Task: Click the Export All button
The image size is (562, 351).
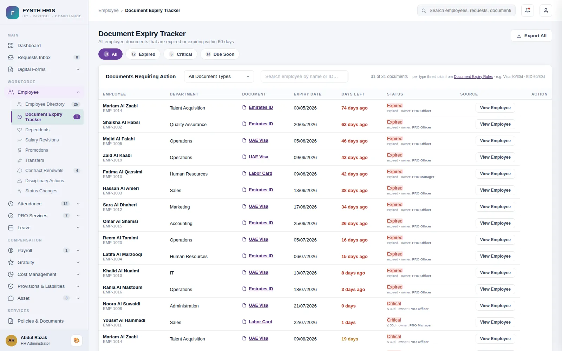Action: click(531, 36)
